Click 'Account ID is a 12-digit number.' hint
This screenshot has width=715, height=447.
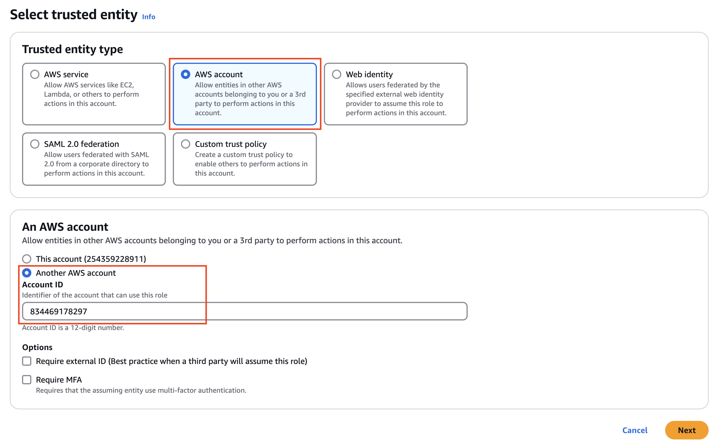tap(73, 328)
